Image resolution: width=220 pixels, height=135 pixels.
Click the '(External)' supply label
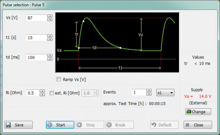[198, 103]
